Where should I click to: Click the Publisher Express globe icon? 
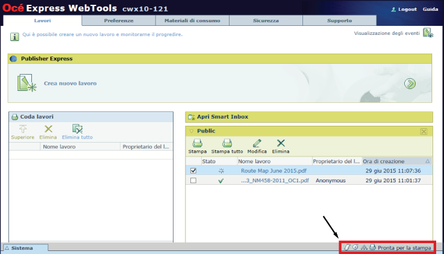point(13,58)
